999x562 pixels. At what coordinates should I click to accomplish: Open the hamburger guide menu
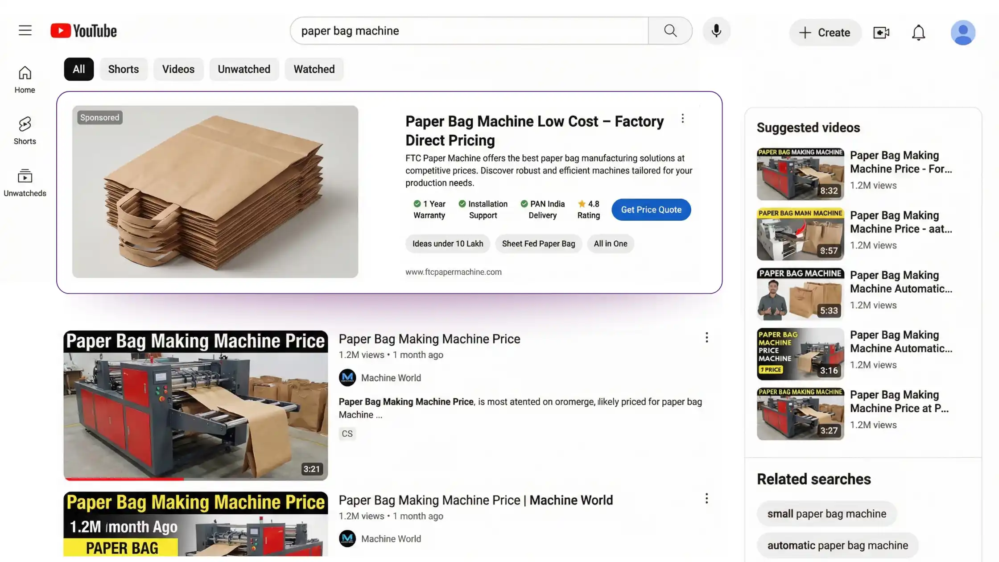tap(25, 31)
